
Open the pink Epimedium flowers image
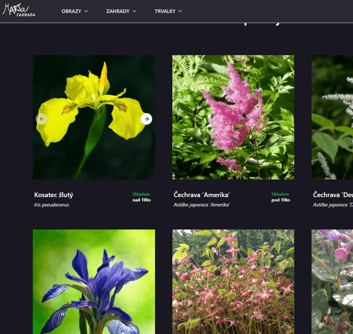[x=233, y=282]
